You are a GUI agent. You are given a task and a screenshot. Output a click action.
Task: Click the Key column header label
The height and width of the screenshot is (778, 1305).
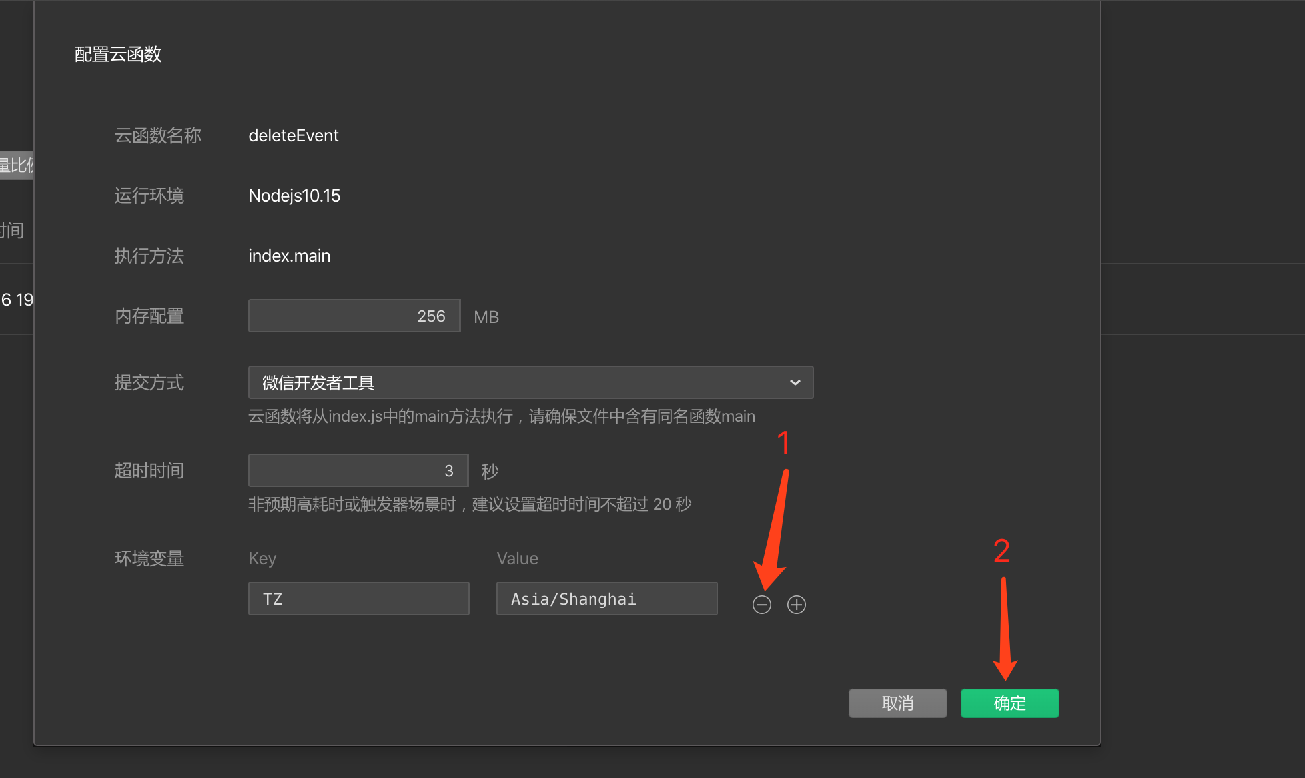click(262, 558)
